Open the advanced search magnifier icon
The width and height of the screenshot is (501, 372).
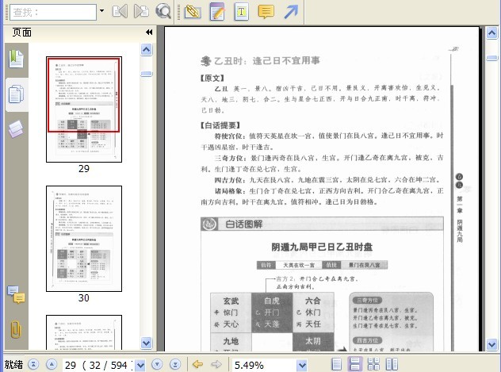tap(163, 12)
